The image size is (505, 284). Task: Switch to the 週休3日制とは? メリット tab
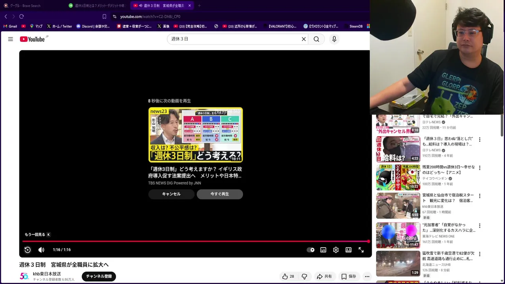98,6
